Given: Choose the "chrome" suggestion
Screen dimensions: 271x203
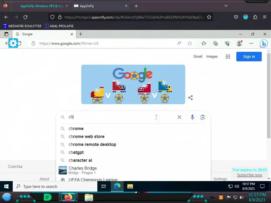Looking at the screenshot, I should (x=133, y=129).
